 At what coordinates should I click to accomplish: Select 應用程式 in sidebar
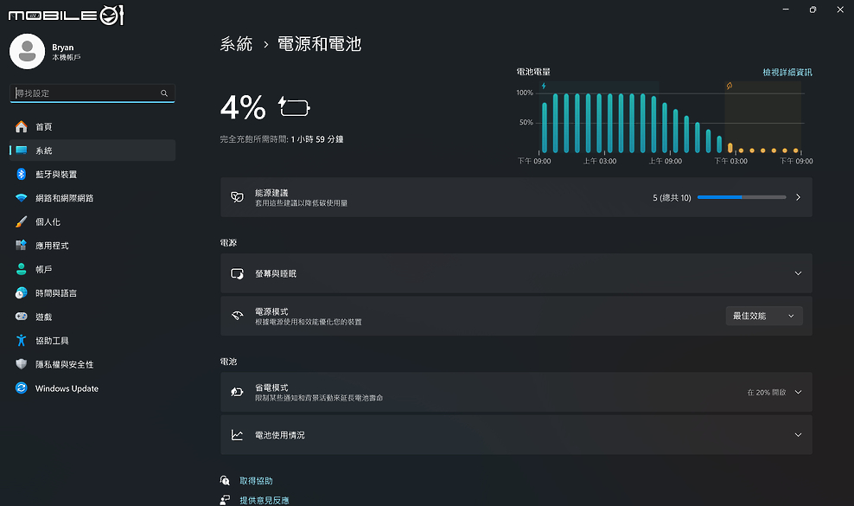coord(92,246)
